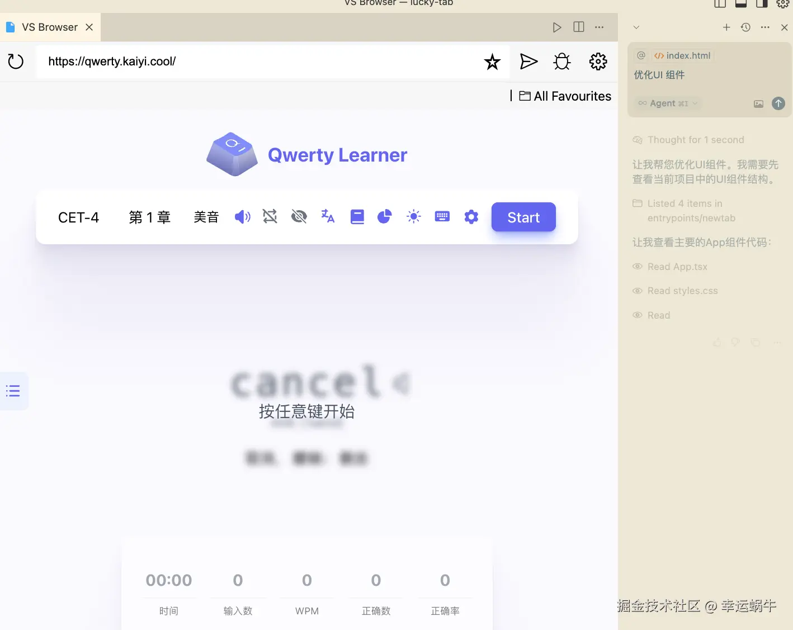Click the run play icon
This screenshot has width=793, height=630.
tap(556, 27)
